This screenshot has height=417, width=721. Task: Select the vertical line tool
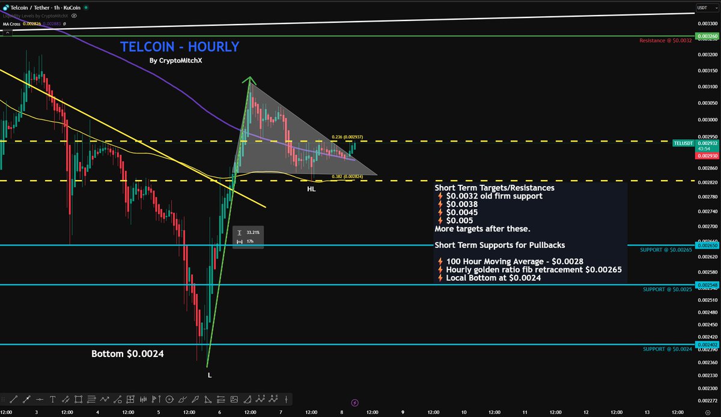coord(287,400)
